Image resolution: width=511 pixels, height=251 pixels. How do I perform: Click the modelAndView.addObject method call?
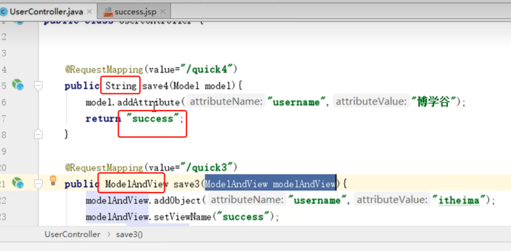click(143, 200)
